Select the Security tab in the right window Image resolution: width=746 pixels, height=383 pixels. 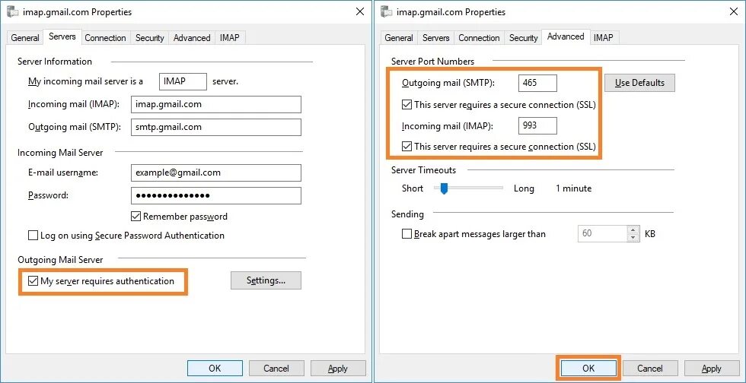[x=524, y=38]
